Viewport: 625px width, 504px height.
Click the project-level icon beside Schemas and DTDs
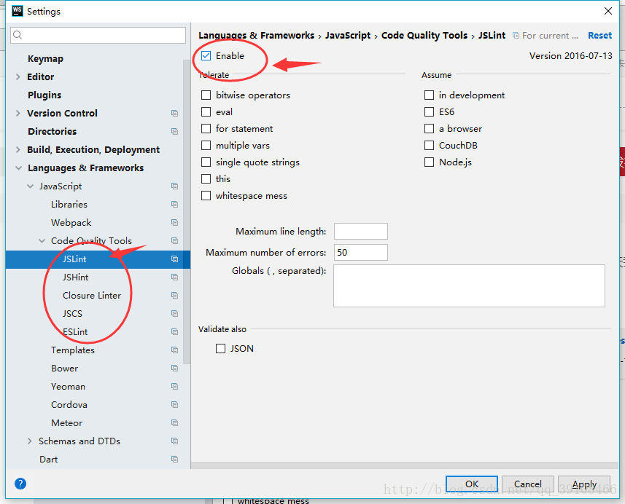[174, 441]
